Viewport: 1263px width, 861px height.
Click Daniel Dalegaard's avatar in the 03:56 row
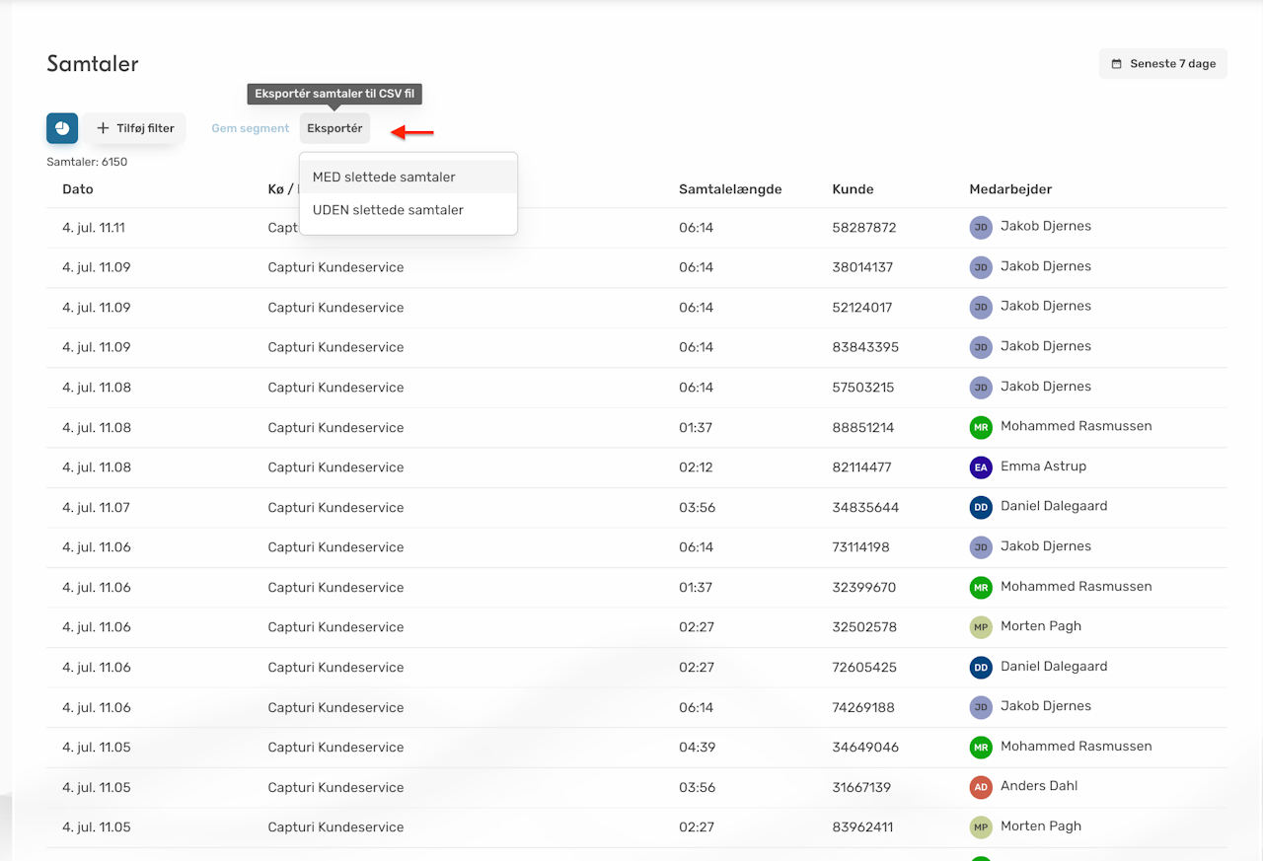(980, 507)
